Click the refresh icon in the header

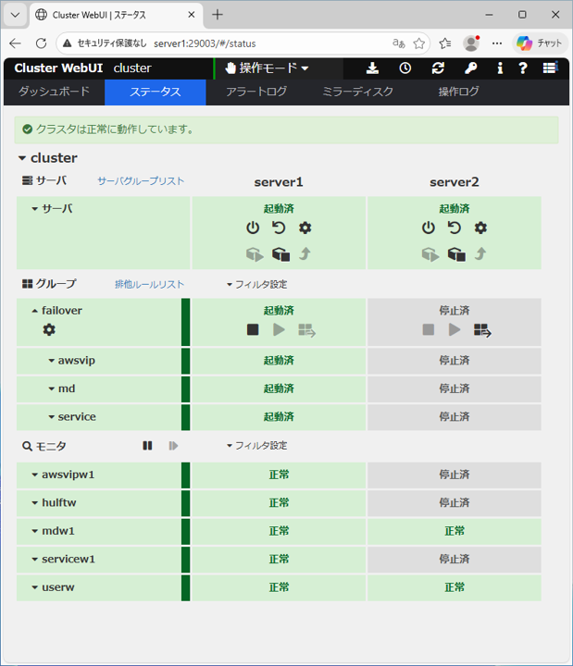click(438, 68)
